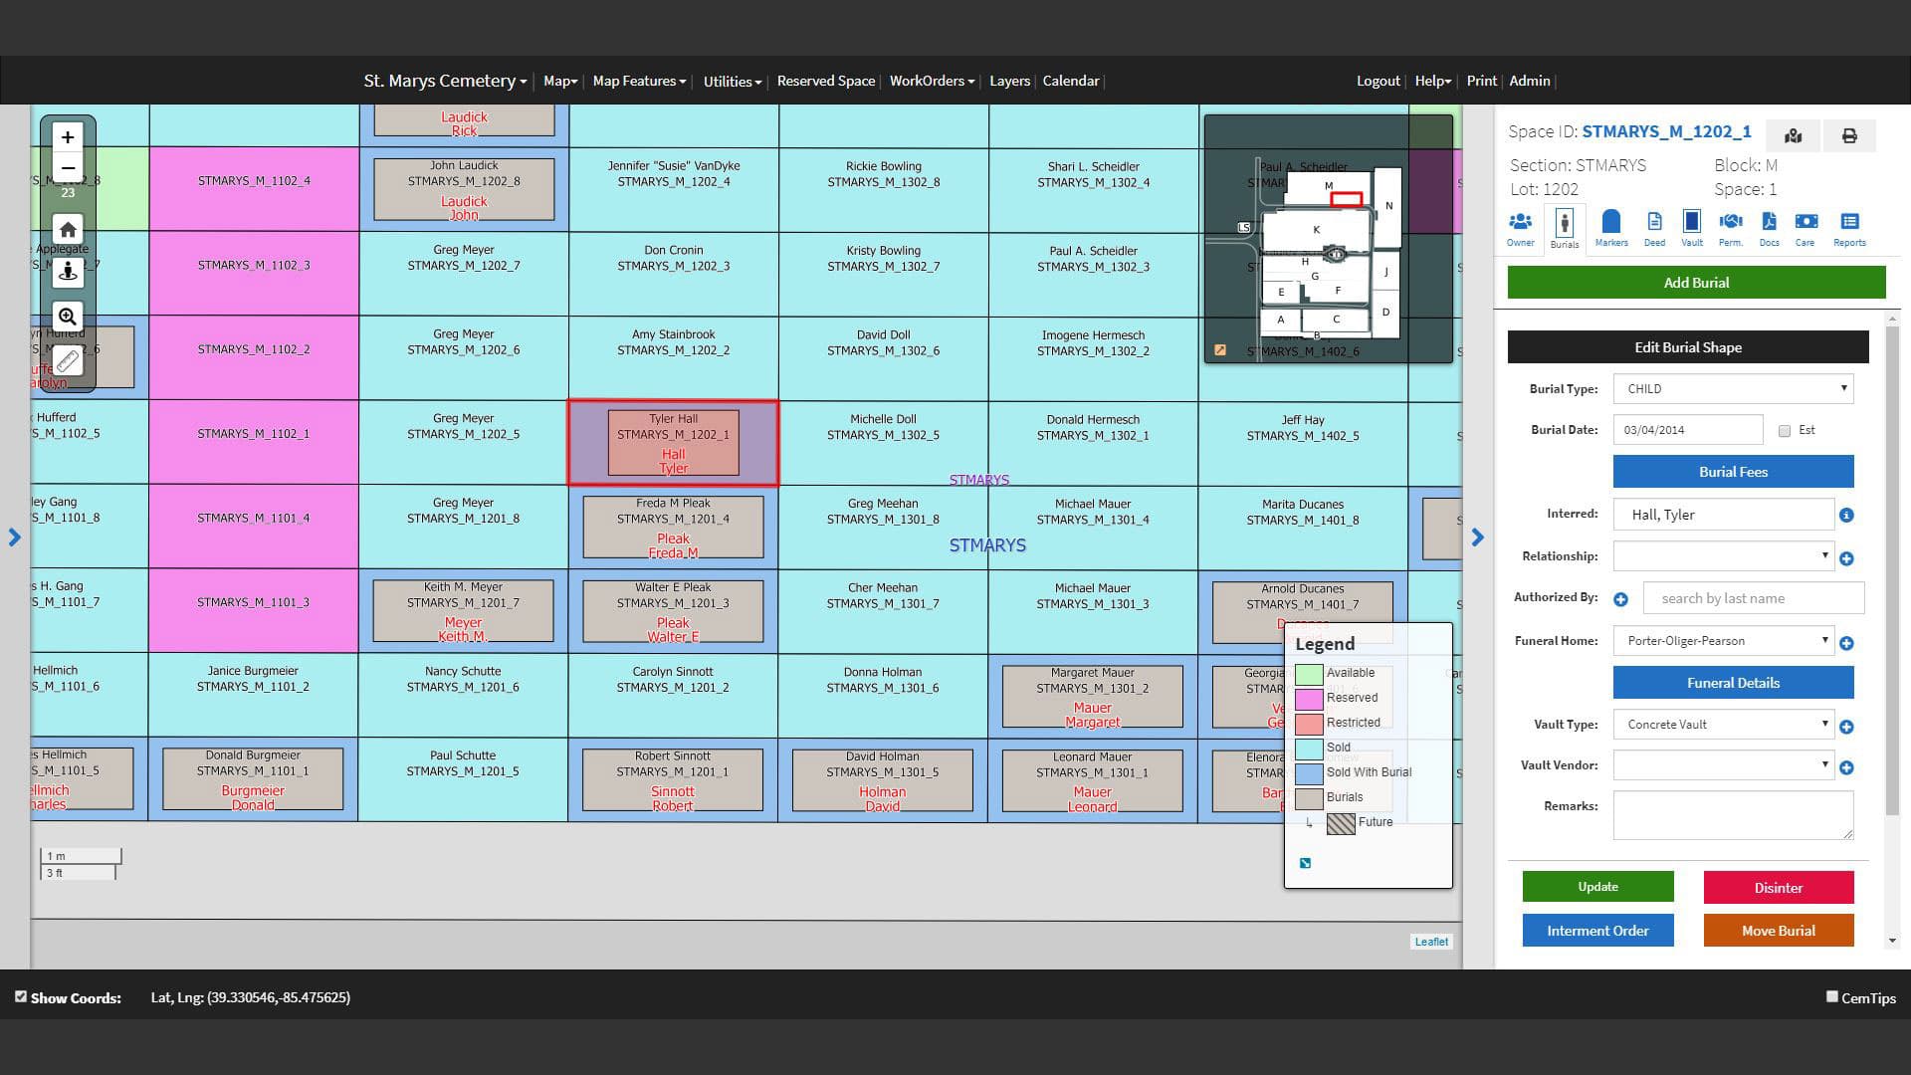Click the orange Move Burial button
Screen dimensions: 1911x1075
click(x=1779, y=931)
